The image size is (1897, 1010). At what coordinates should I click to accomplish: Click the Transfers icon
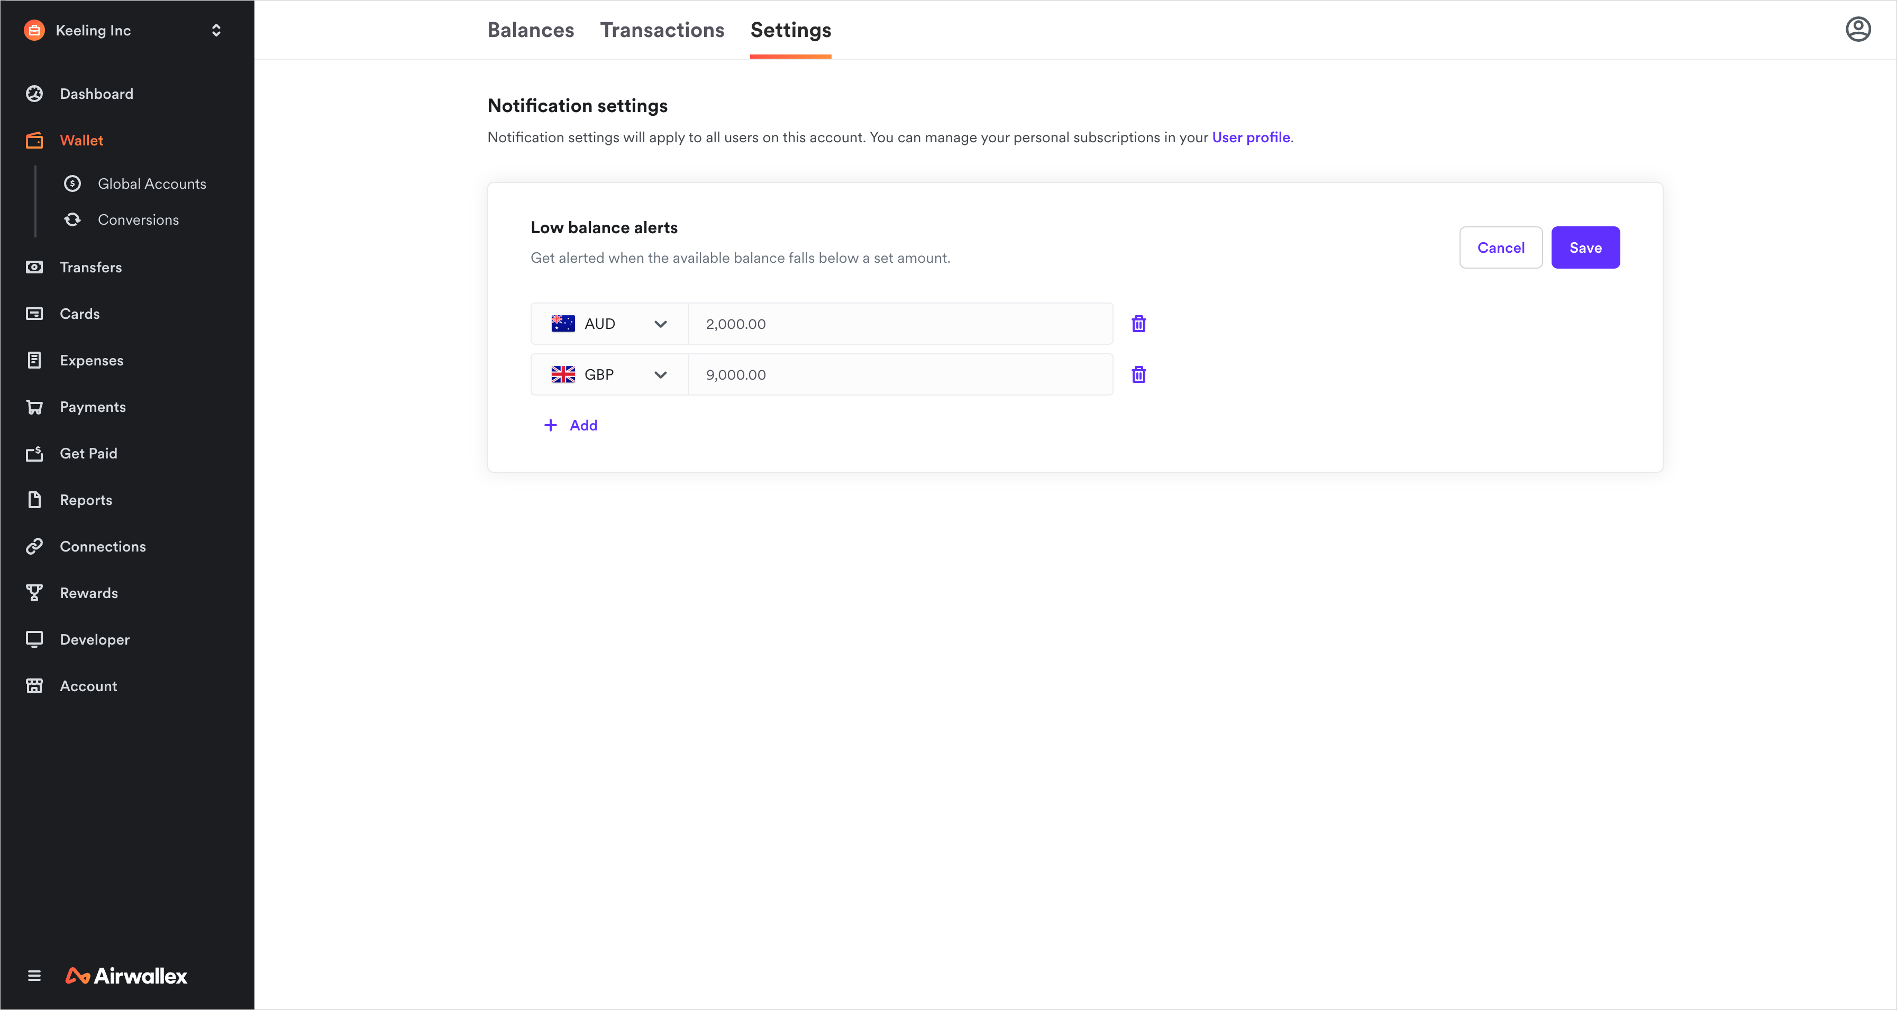click(34, 267)
